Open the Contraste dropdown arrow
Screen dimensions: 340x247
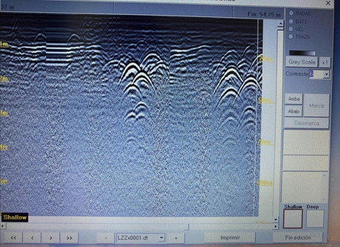pyautogui.click(x=326, y=74)
